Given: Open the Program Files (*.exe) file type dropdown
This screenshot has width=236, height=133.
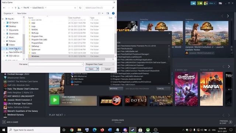Looking at the screenshot, I should point(100,64).
